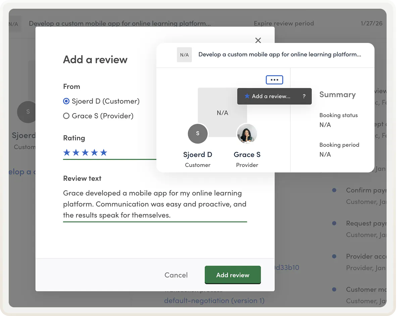Set rating to four stars
The image size is (398, 316).
94,153
